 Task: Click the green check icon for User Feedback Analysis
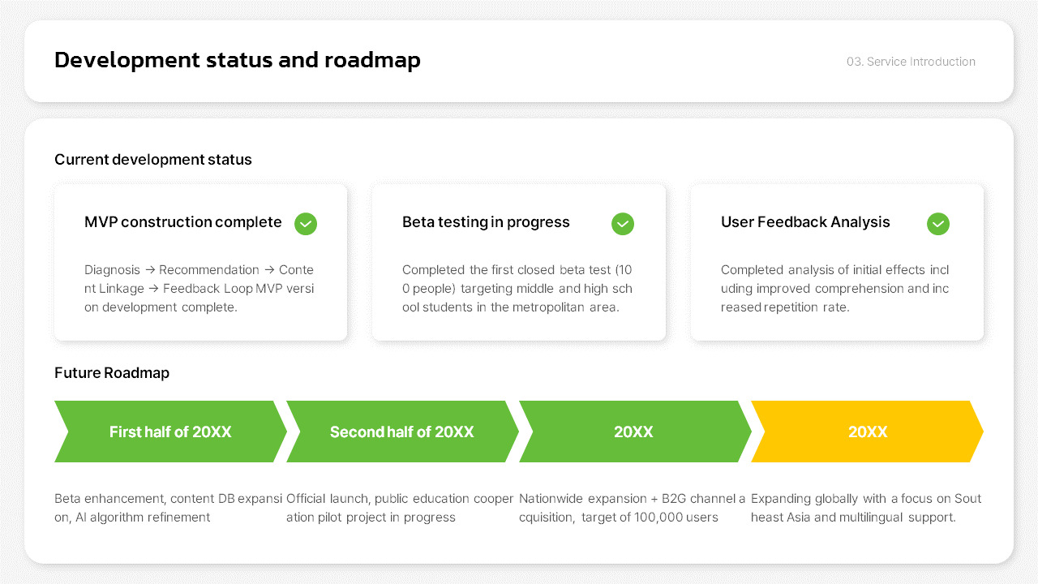tap(937, 224)
